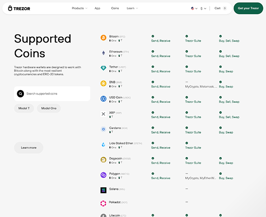Click the Solana coin name
The width and height of the screenshot is (266, 217).
click(113, 189)
